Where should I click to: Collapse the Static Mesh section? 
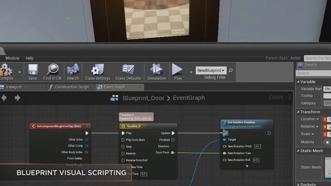(x=298, y=151)
